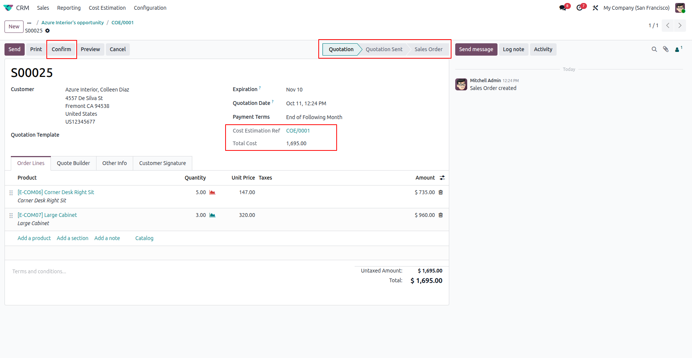Viewport: 692px width, 358px height.
Task: Open the optional columns settings icon
Action: pos(442,178)
